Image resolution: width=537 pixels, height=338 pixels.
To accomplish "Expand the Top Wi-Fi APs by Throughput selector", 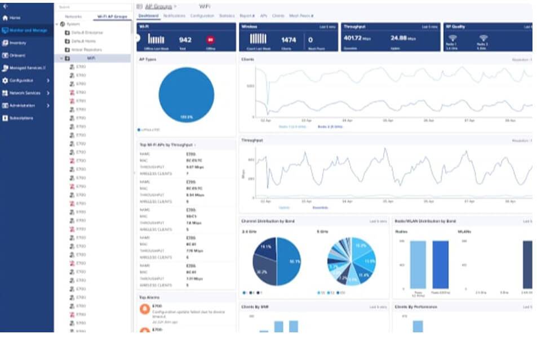I will point(195,145).
